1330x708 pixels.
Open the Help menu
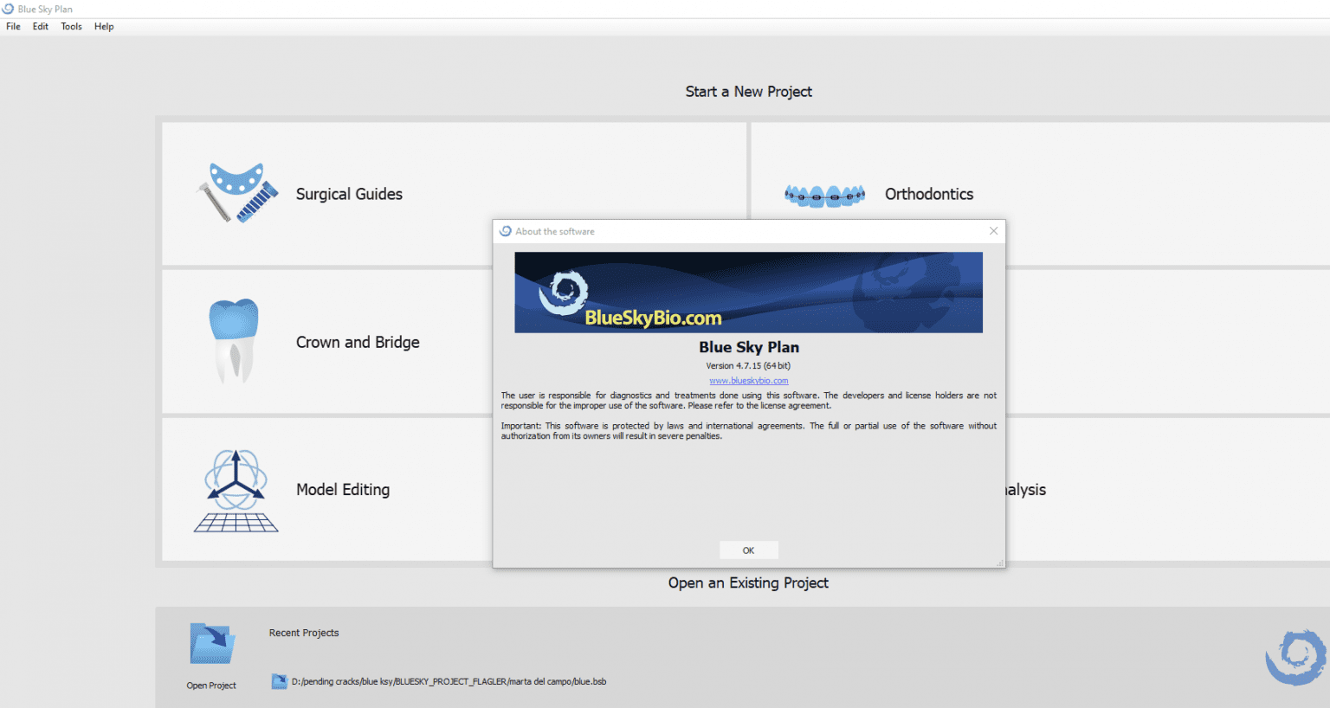click(104, 26)
